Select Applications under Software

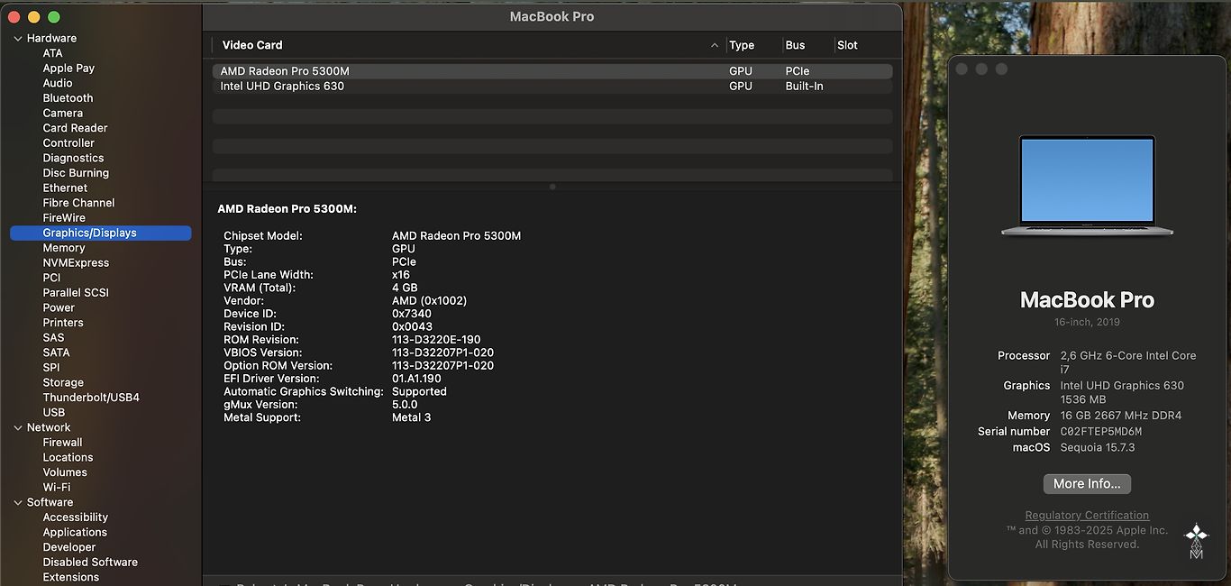(x=75, y=533)
